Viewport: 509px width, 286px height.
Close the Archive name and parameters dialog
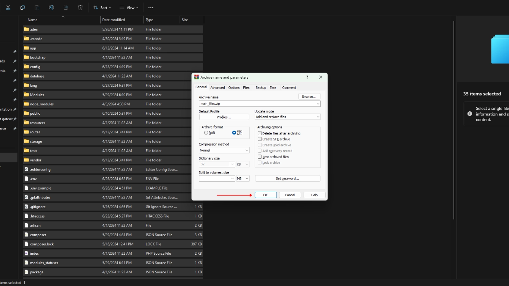click(x=321, y=77)
